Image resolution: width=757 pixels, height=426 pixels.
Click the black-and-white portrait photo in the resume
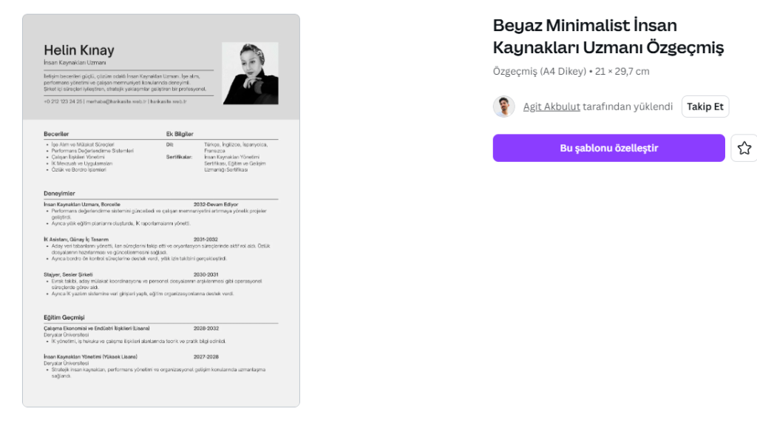point(250,73)
